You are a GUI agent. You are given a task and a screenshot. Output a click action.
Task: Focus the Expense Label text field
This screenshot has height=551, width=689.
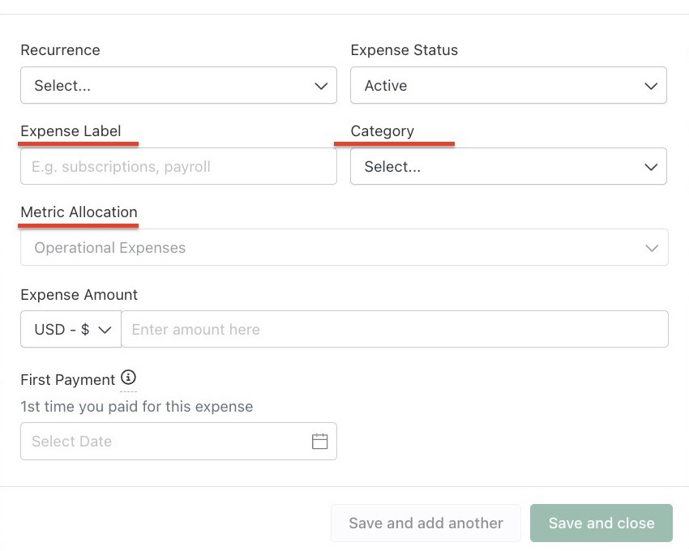pyautogui.click(x=178, y=167)
